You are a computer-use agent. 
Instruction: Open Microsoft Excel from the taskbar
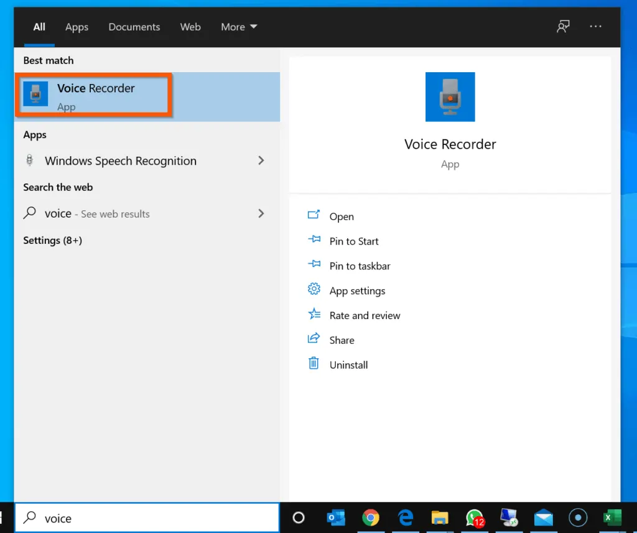pos(612,517)
